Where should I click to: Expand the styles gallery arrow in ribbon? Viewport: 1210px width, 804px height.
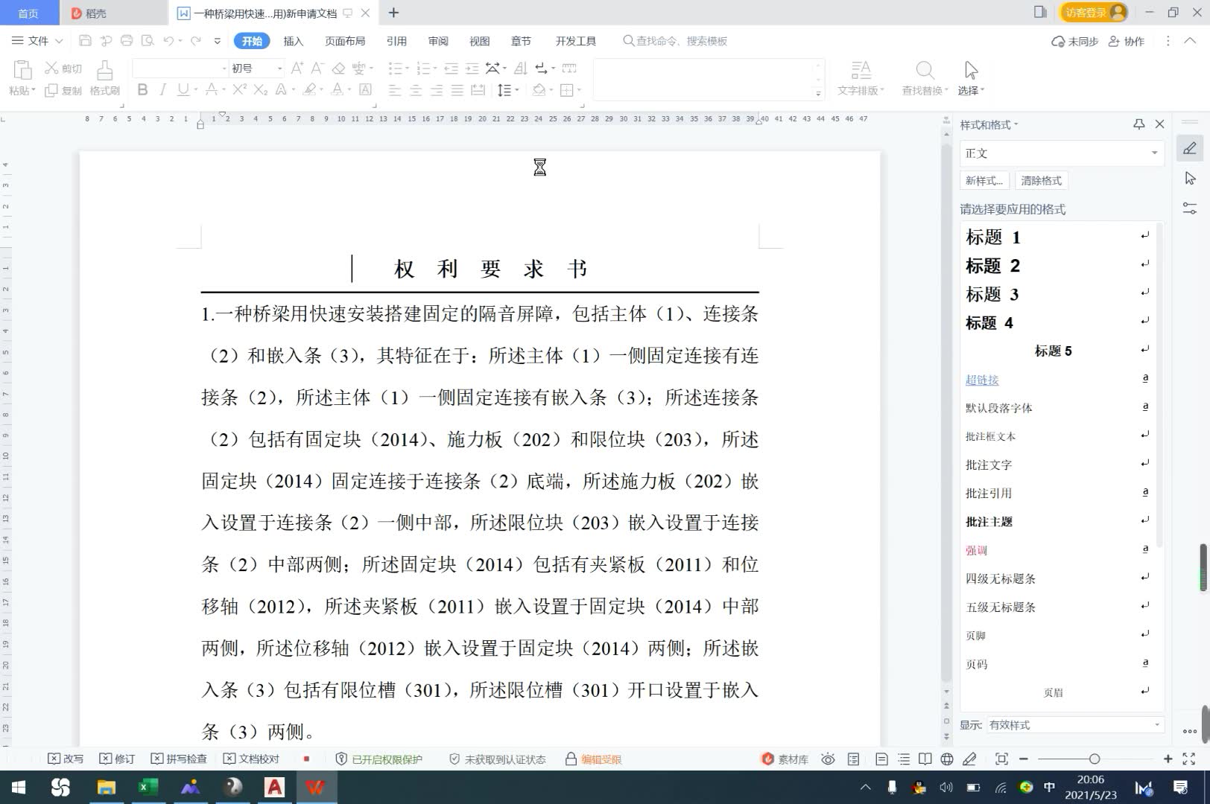[818, 93]
